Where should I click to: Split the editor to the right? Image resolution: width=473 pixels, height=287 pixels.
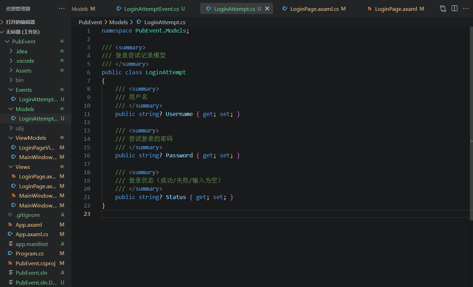[x=454, y=8]
